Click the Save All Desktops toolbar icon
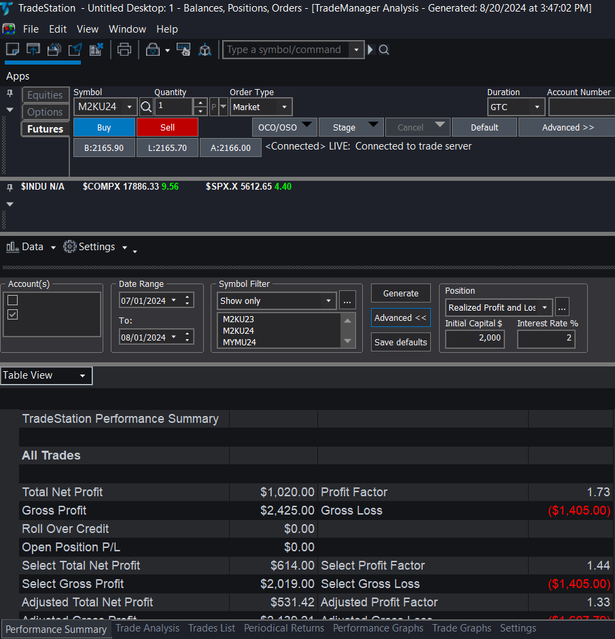The image size is (615, 639). pos(54,50)
